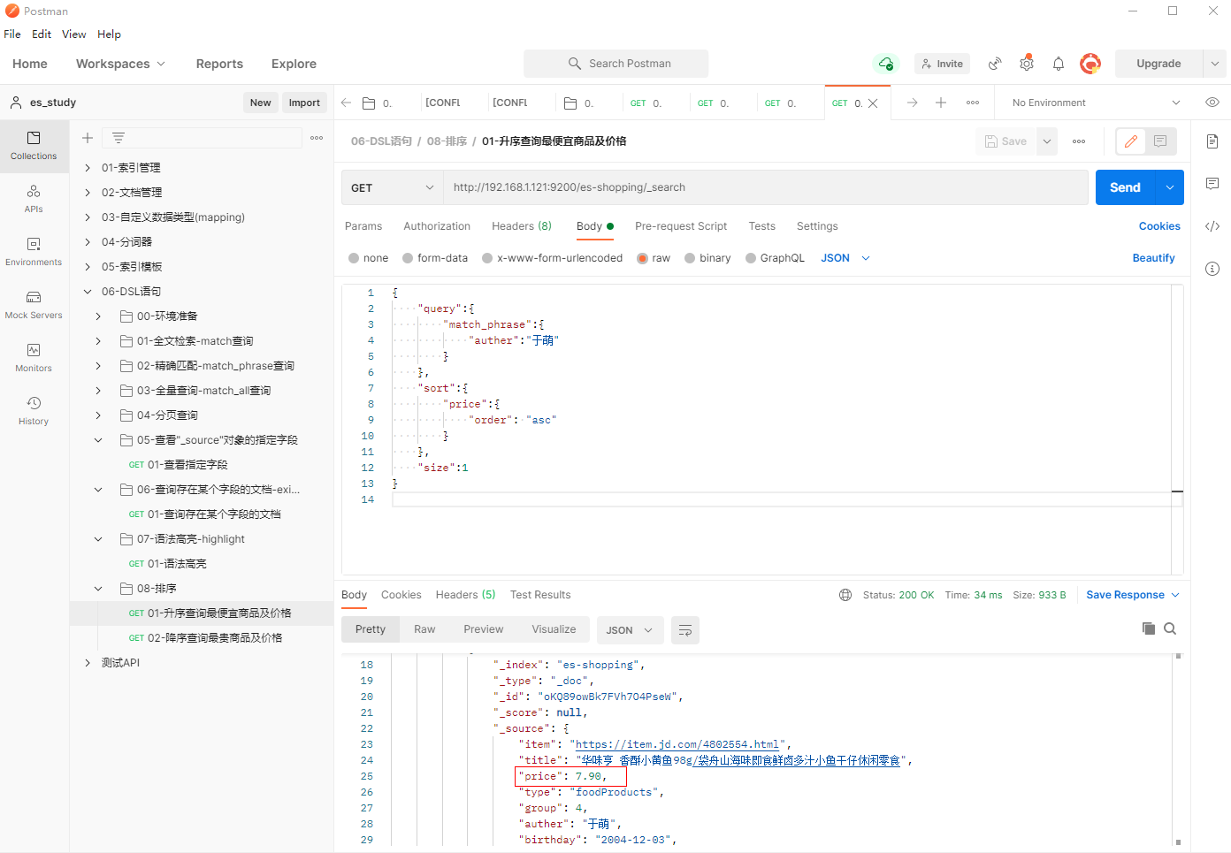Open the Mock Servers panel

[x=34, y=304]
